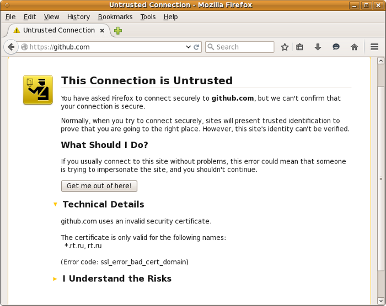Click the passport officer warning icon
Screen dimensions: 386x306
38,90
